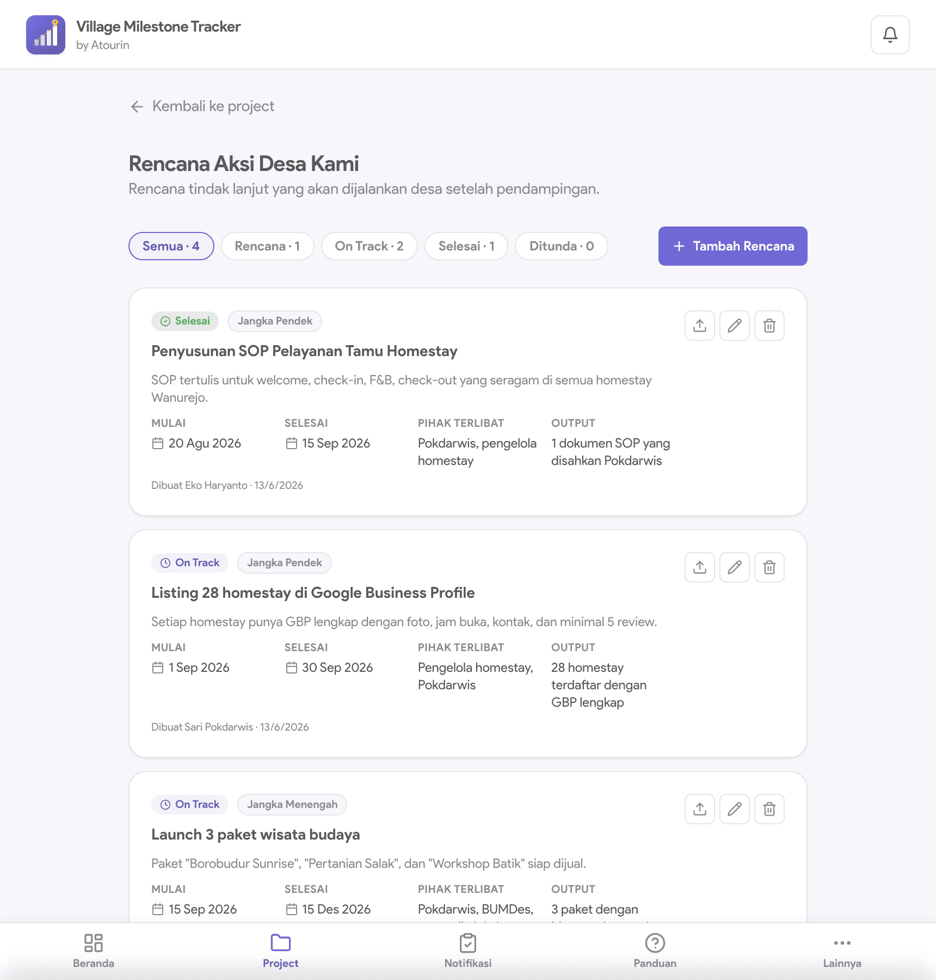
Task: Open Lainnya more menu
Action: (842, 951)
